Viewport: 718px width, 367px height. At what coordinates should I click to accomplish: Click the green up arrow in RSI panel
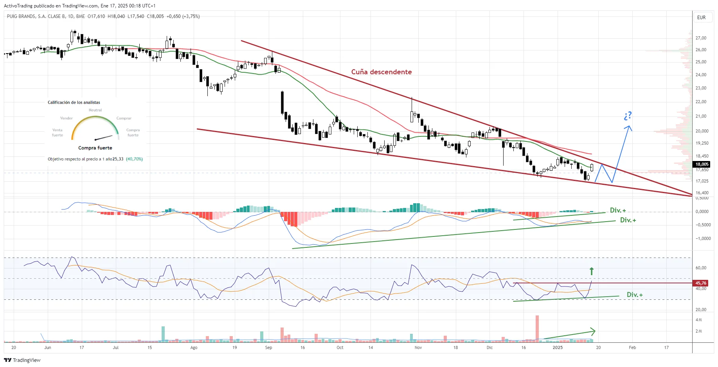(592, 271)
